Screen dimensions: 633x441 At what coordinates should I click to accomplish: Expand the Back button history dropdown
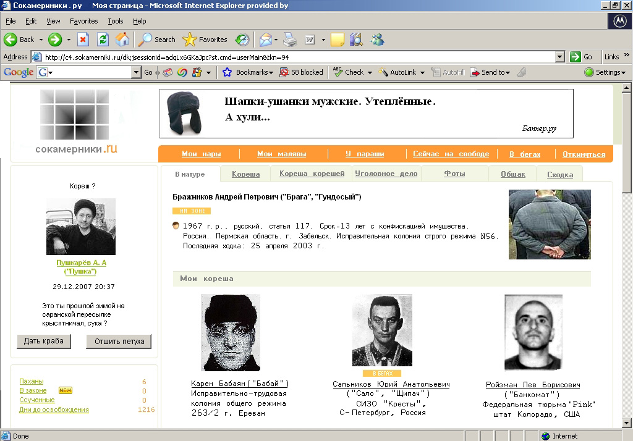pyautogui.click(x=41, y=39)
